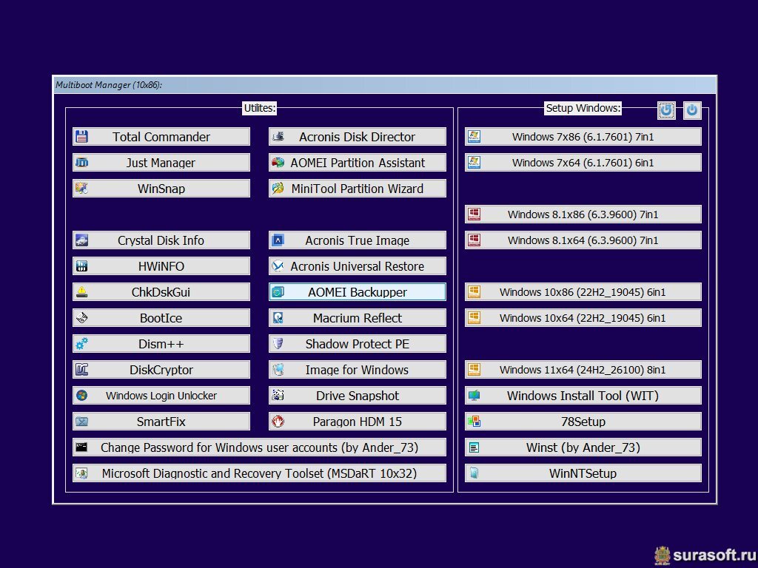Start Shadow Protect PE

pyautogui.click(x=358, y=344)
